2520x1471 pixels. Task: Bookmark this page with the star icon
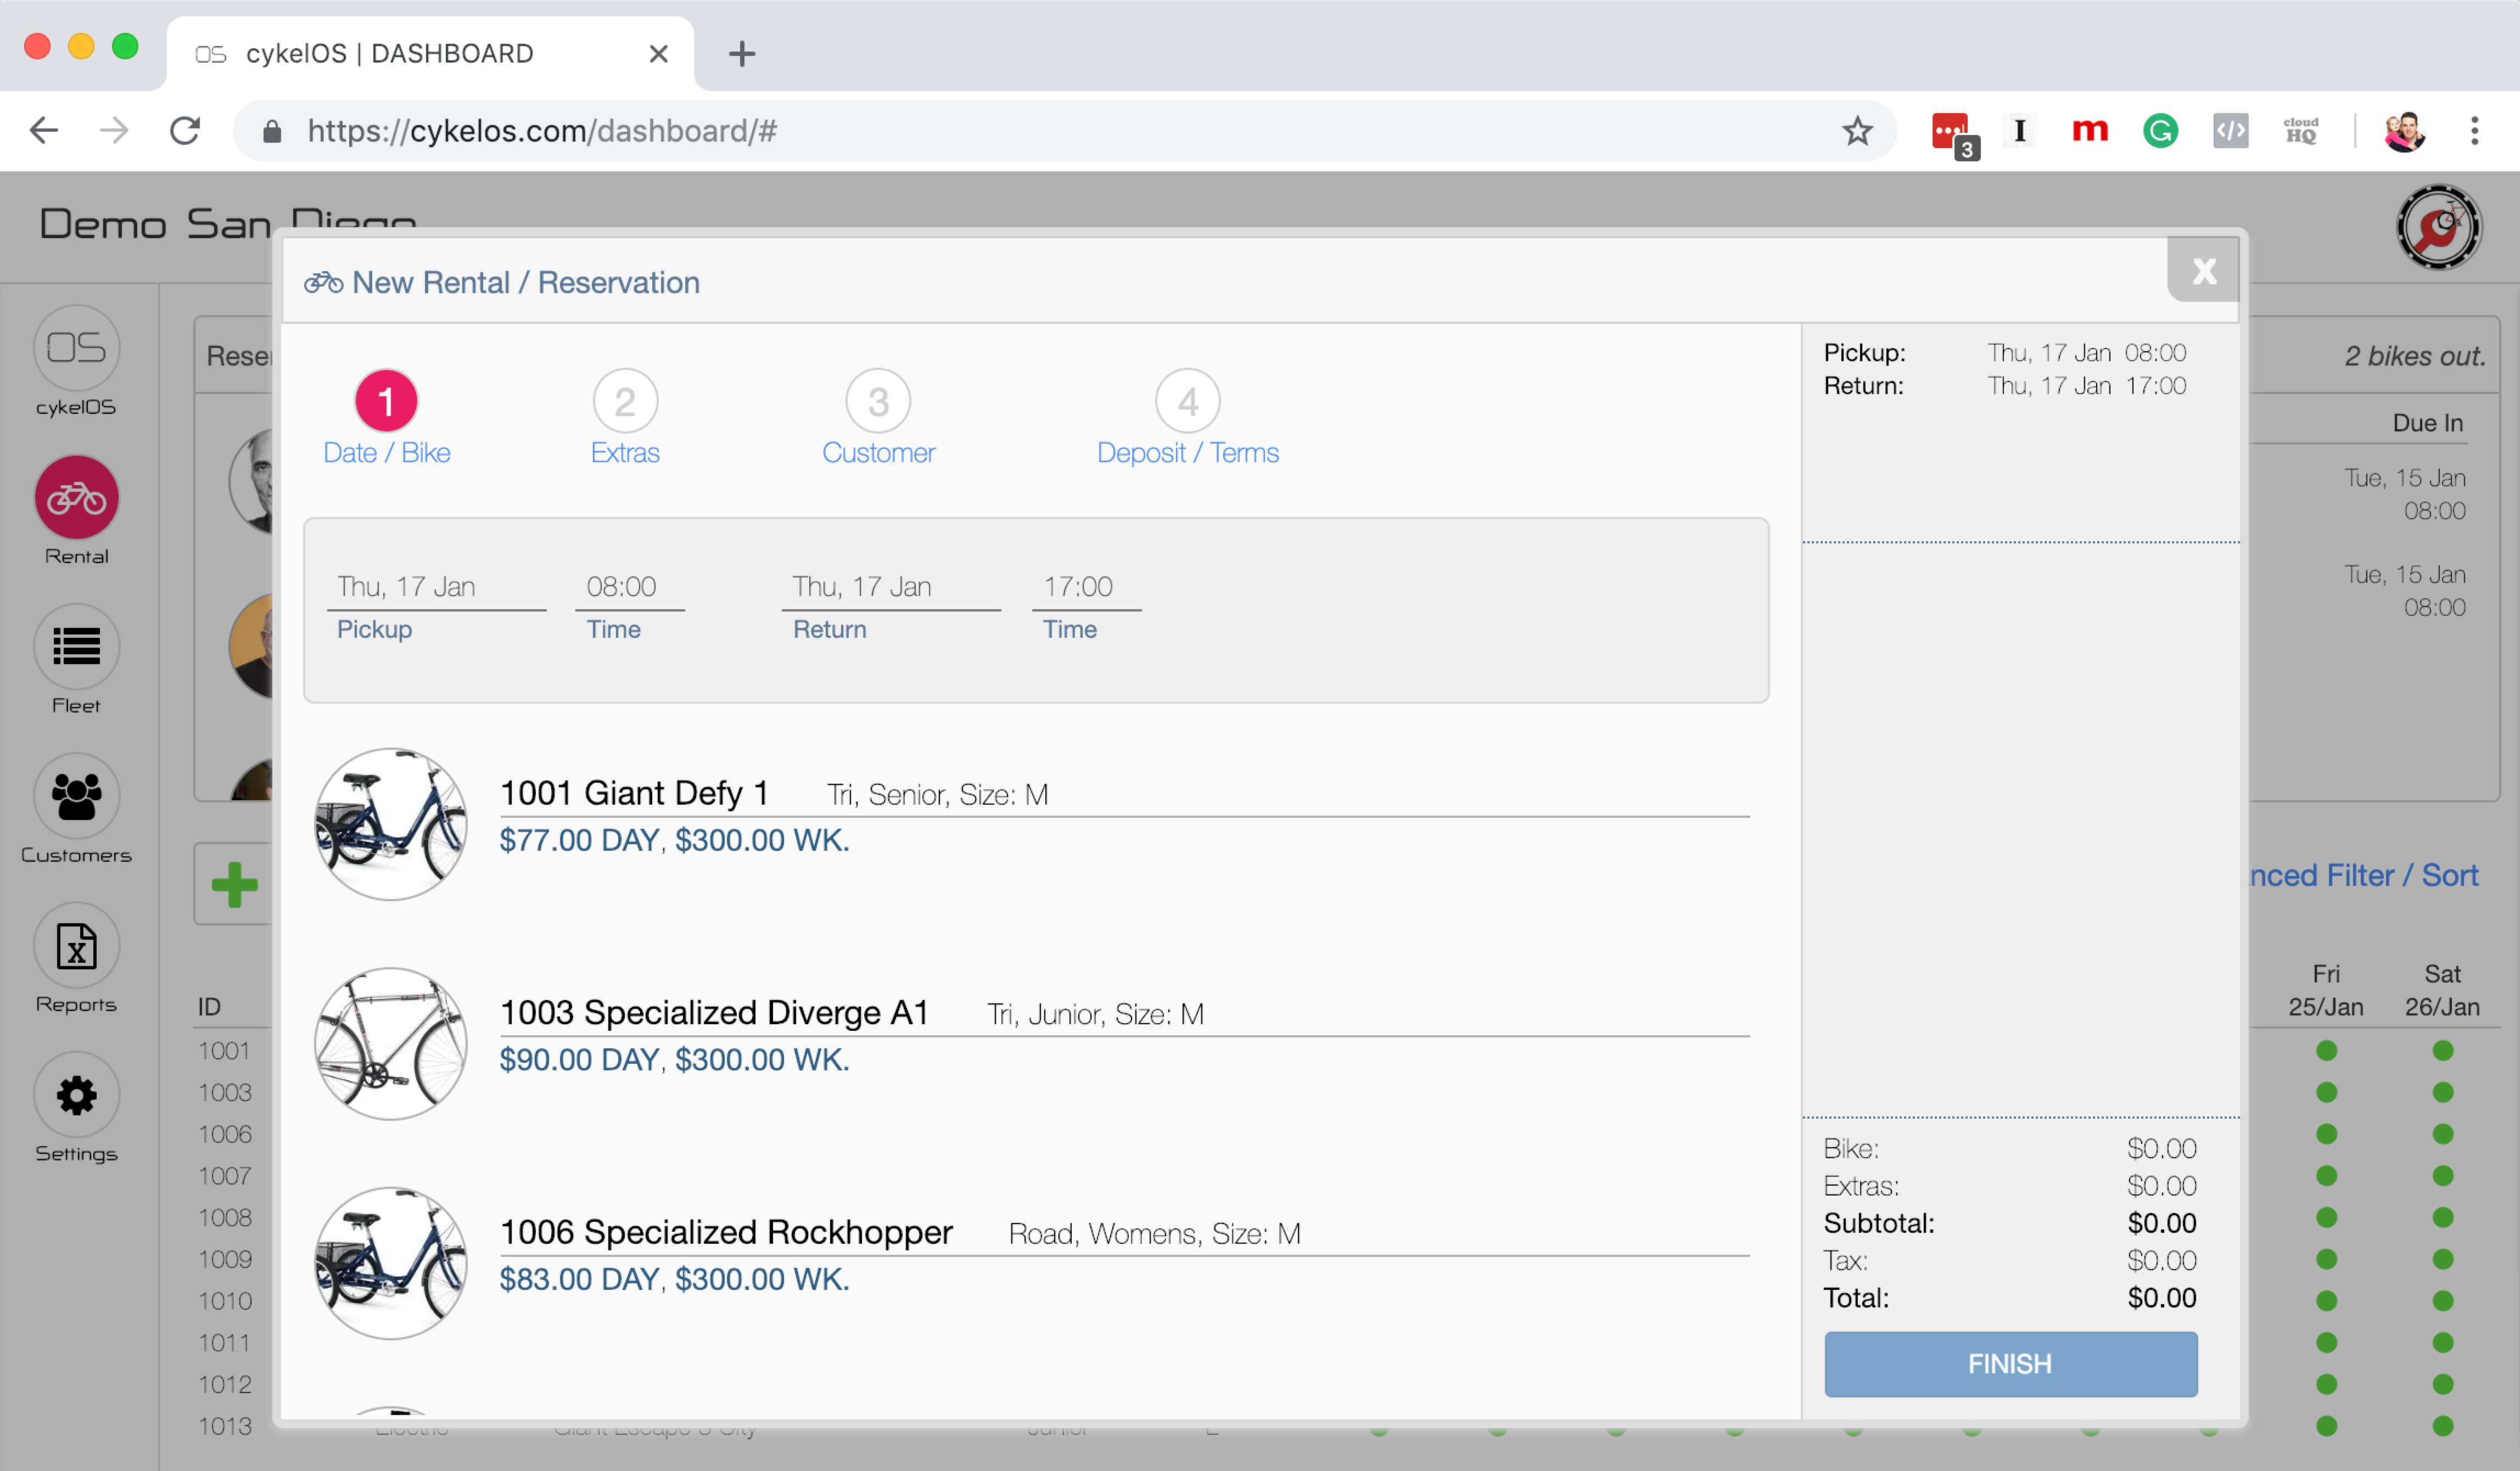pyautogui.click(x=1857, y=131)
